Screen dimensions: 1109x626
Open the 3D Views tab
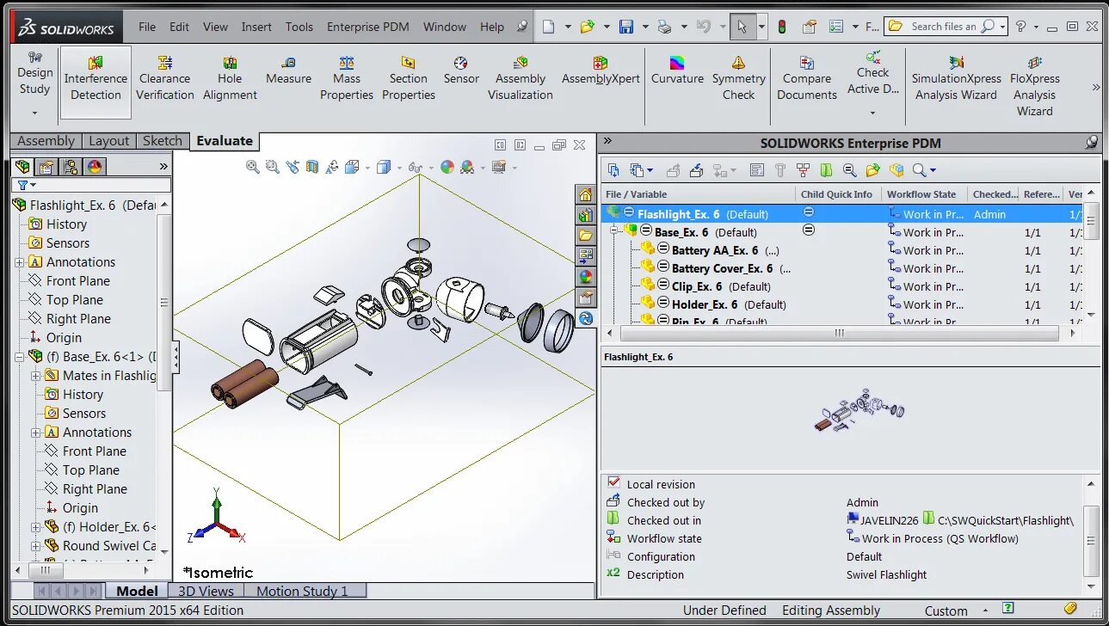pyautogui.click(x=206, y=591)
